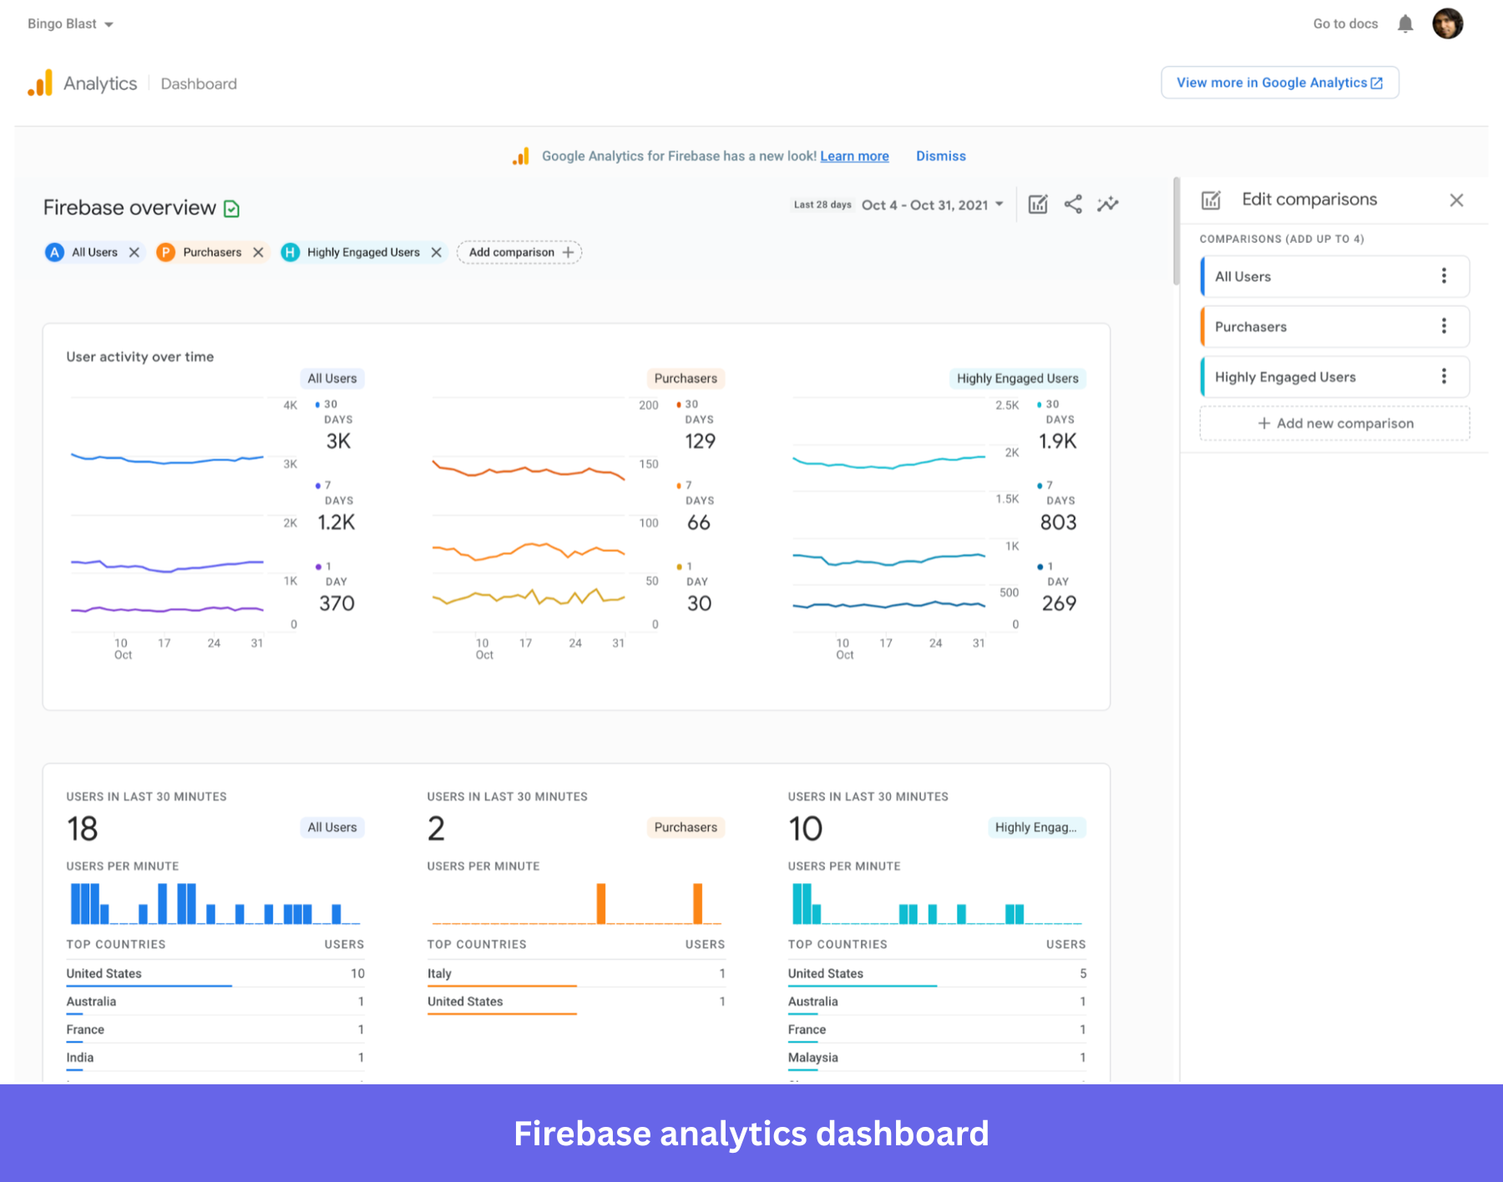Share this report via share icon
The height and width of the screenshot is (1182, 1503).
point(1073,205)
